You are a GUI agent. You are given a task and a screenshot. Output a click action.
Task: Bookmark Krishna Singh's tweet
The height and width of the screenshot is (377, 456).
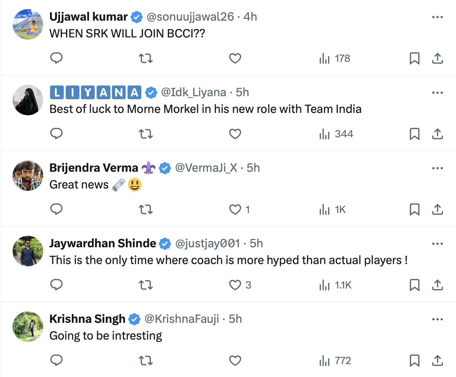coord(414,361)
